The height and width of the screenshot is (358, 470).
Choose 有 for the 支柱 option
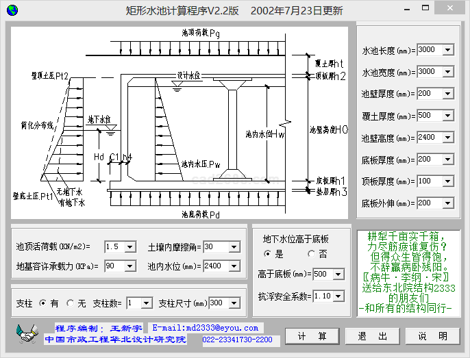click(x=43, y=303)
